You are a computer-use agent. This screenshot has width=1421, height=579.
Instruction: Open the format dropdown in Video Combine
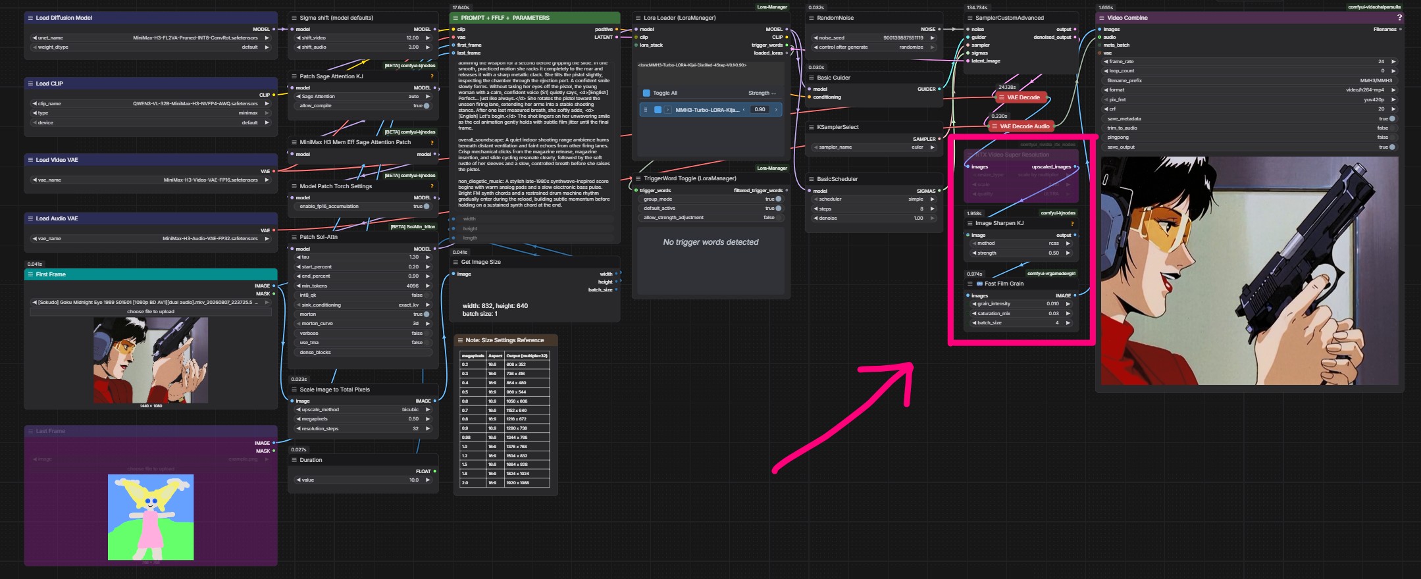(x=1250, y=90)
